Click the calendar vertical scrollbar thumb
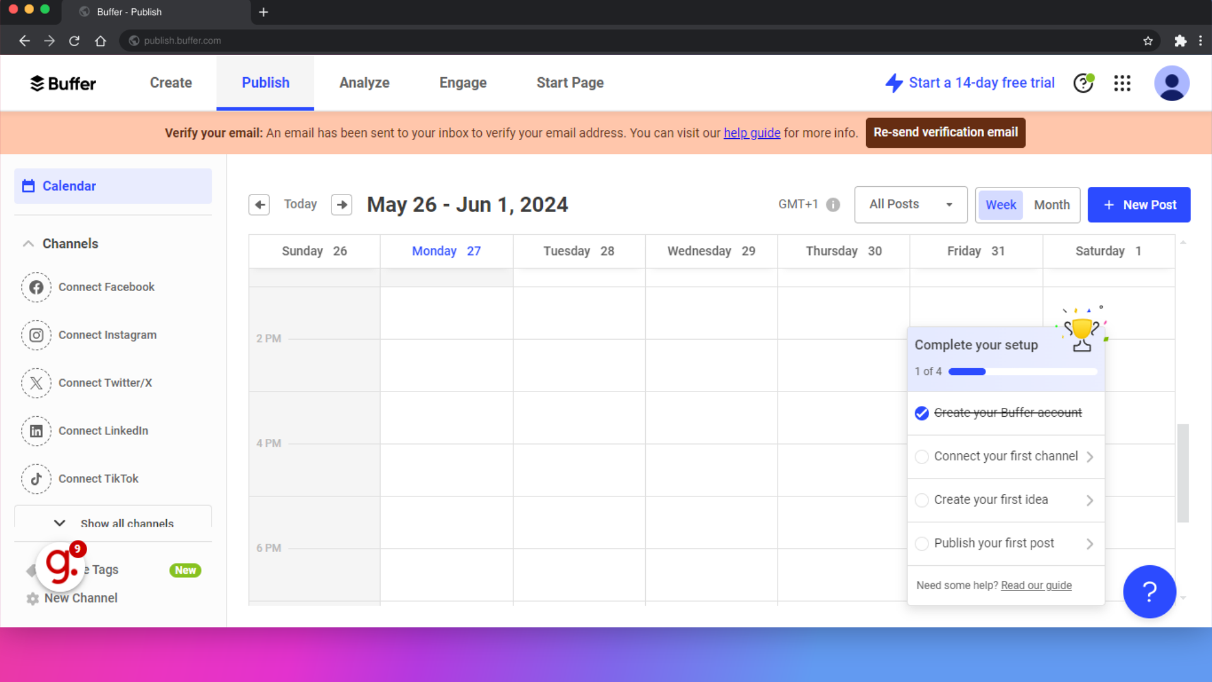The width and height of the screenshot is (1212, 682). click(1183, 473)
